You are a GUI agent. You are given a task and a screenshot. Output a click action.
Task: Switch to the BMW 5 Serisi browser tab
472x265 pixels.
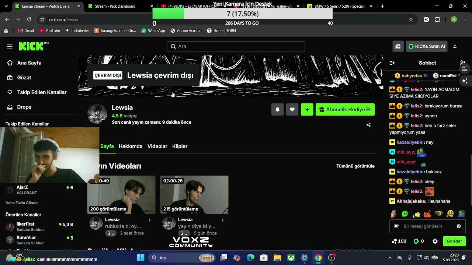tap(340, 6)
